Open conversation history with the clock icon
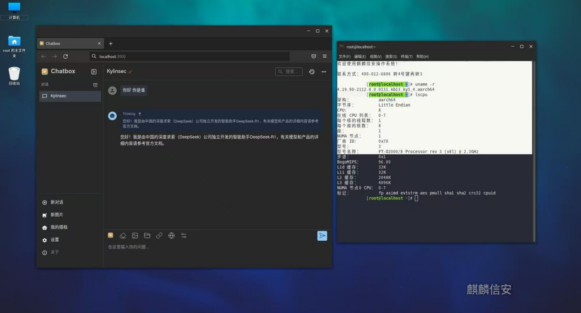Image resolution: width=581 pixels, height=313 pixels. click(x=312, y=72)
